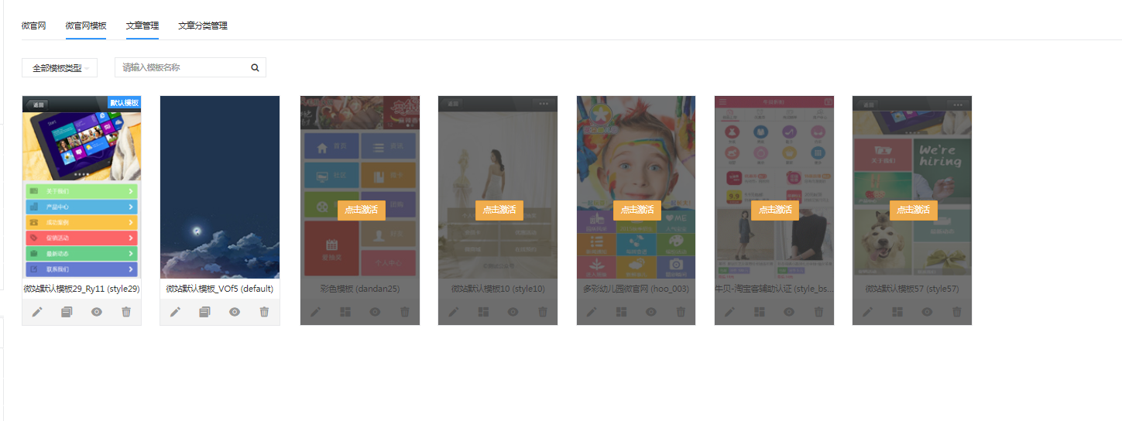This screenshot has height=421, width=1122.
Task: Open the 文章管理 tab
Action: point(142,26)
